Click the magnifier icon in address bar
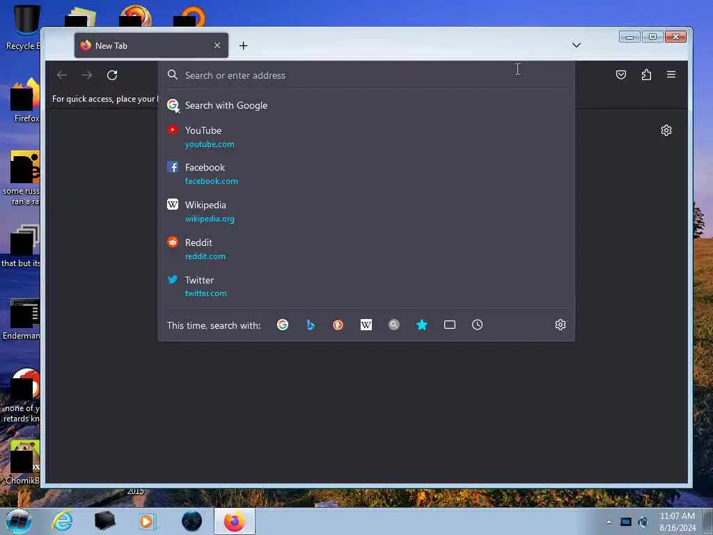The height and width of the screenshot is (535, 713). tap(173, 75)
